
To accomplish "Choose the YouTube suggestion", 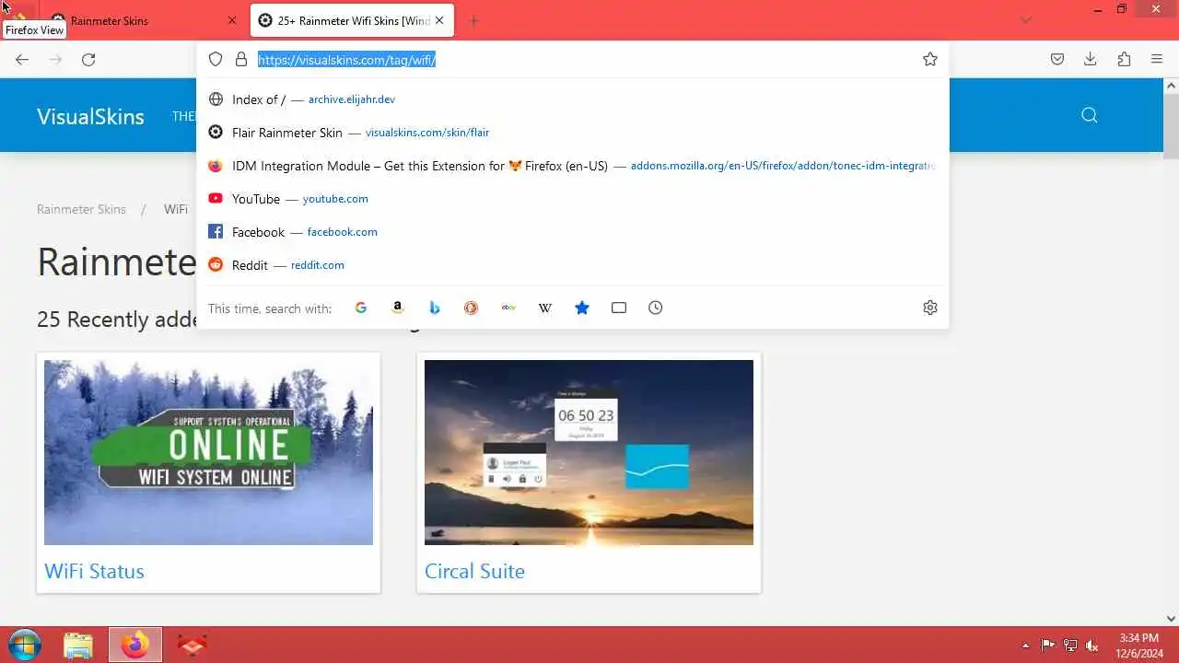I will pyautogui.click(x=573, y=199).
